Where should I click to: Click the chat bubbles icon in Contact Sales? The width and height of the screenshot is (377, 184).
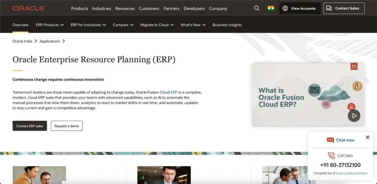(x=329, y=8)
